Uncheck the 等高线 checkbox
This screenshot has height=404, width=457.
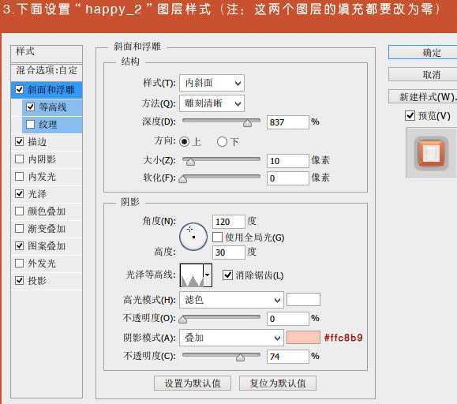pyautogui.click(x=30, y=107)
